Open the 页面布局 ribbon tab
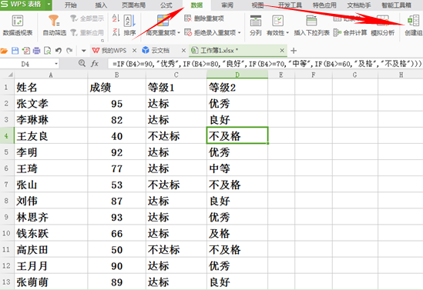The width and height of the screenshot is (423, 290). [x=133, y=5]
